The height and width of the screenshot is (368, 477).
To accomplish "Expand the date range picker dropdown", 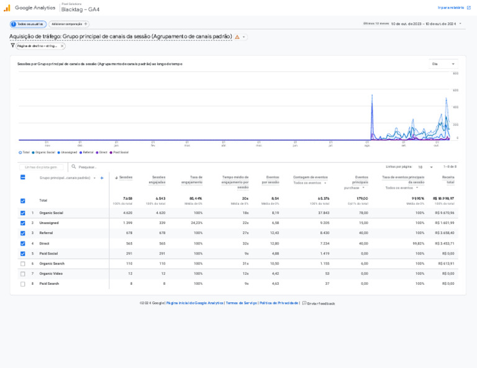I will pyautogui.click(x=460, y=24).
